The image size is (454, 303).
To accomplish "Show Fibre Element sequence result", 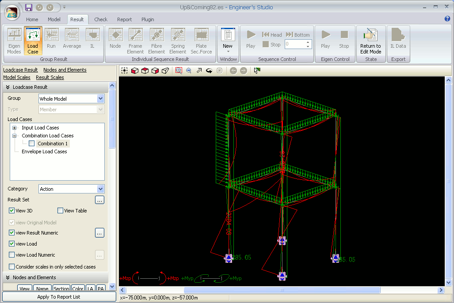I will tap(156, 41).
